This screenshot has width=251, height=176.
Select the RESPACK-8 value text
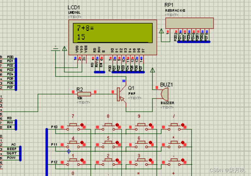coord(175,10)
